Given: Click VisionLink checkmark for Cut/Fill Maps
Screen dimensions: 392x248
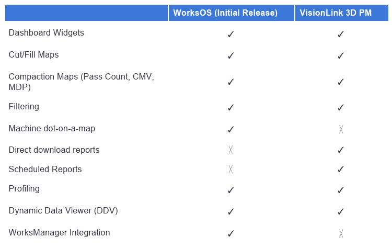Looking at the screenshot, I should click(x=341, y=55).
